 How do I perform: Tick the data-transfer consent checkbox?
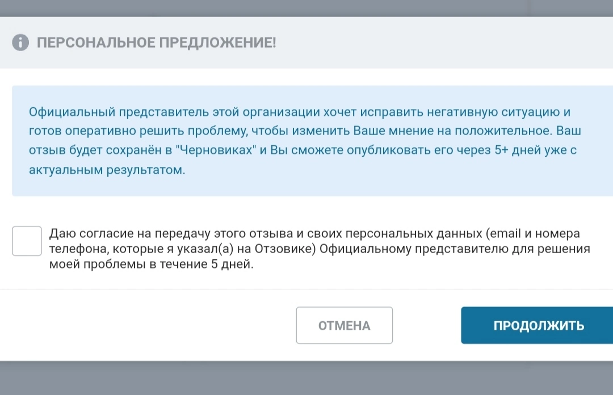pos(27,241)
